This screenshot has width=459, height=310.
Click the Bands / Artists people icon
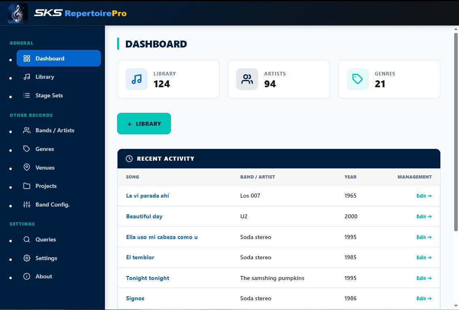coord(27,130)
